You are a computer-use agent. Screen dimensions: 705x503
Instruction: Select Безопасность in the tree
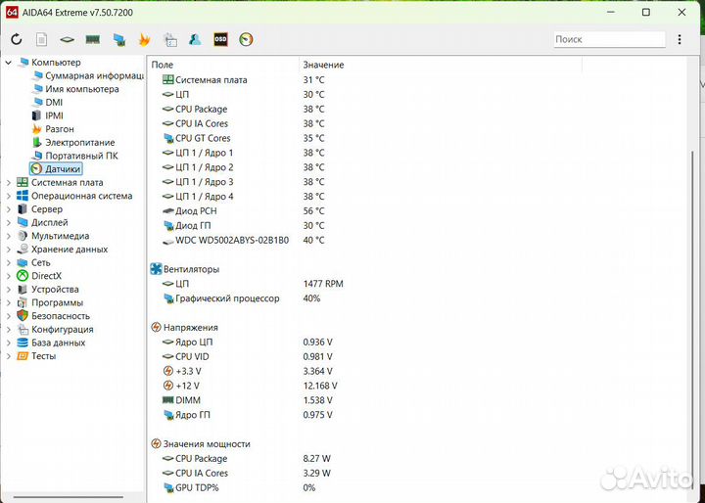pos(61,316)
